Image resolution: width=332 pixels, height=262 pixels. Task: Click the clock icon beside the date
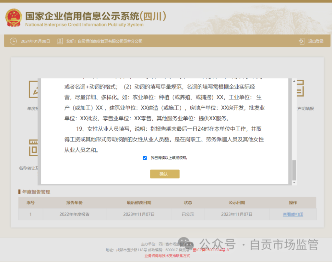click(13, 41)
